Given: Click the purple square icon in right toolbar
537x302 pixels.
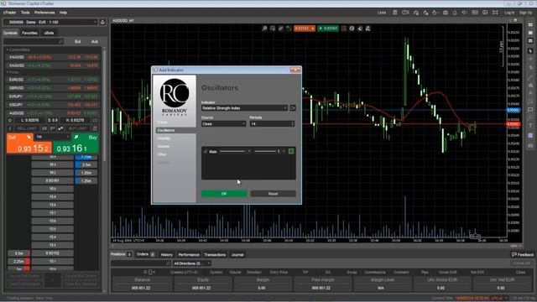Looking at the screenshot, I should (530, 136).
